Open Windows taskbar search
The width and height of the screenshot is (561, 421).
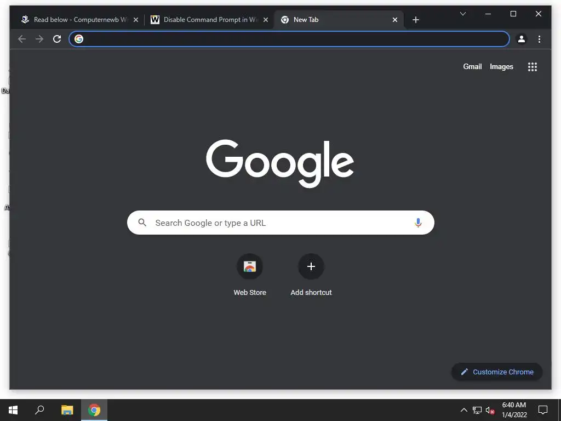coord(39,410)
